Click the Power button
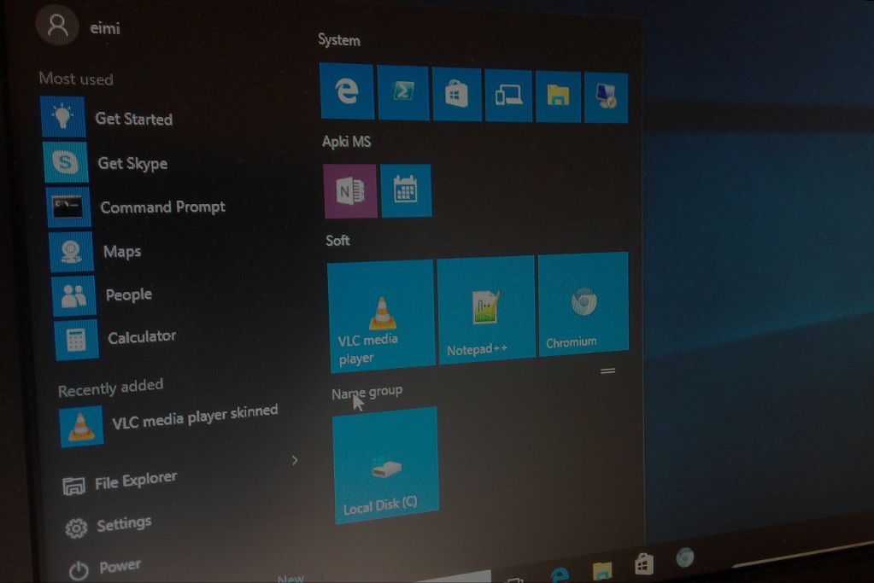 (x=105, y=568)
